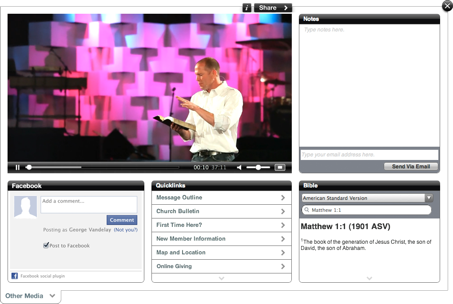453x304 pixels.
Task: Click the total duration 37:11
Action: [x=219, y=168]
